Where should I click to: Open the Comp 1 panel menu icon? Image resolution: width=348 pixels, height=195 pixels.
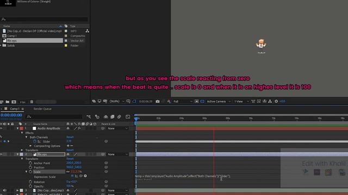23,109
